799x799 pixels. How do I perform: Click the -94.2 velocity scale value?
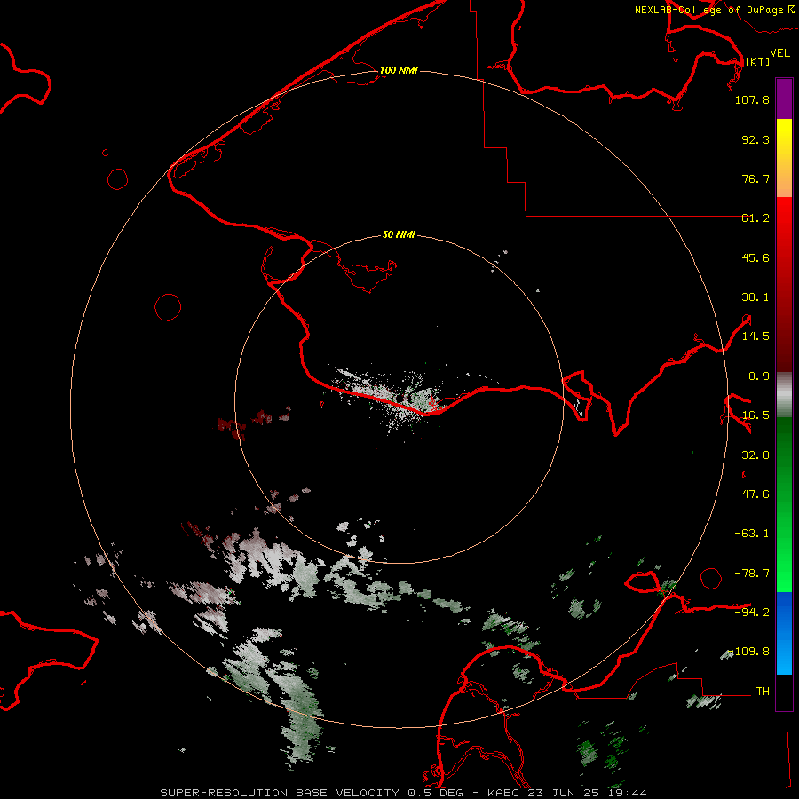(752, 612)
